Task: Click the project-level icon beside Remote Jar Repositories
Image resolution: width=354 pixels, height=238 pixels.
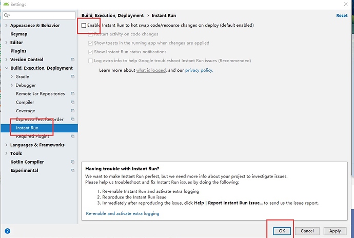Action: coord(73,94)
